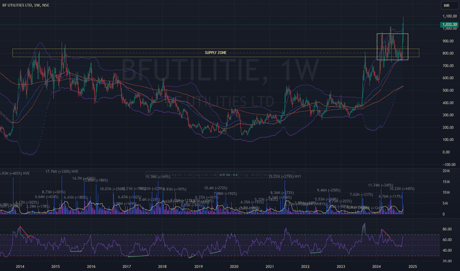Click the U/D Vol : 4.8 stats cell
The image size is (460, 271).
229,175
